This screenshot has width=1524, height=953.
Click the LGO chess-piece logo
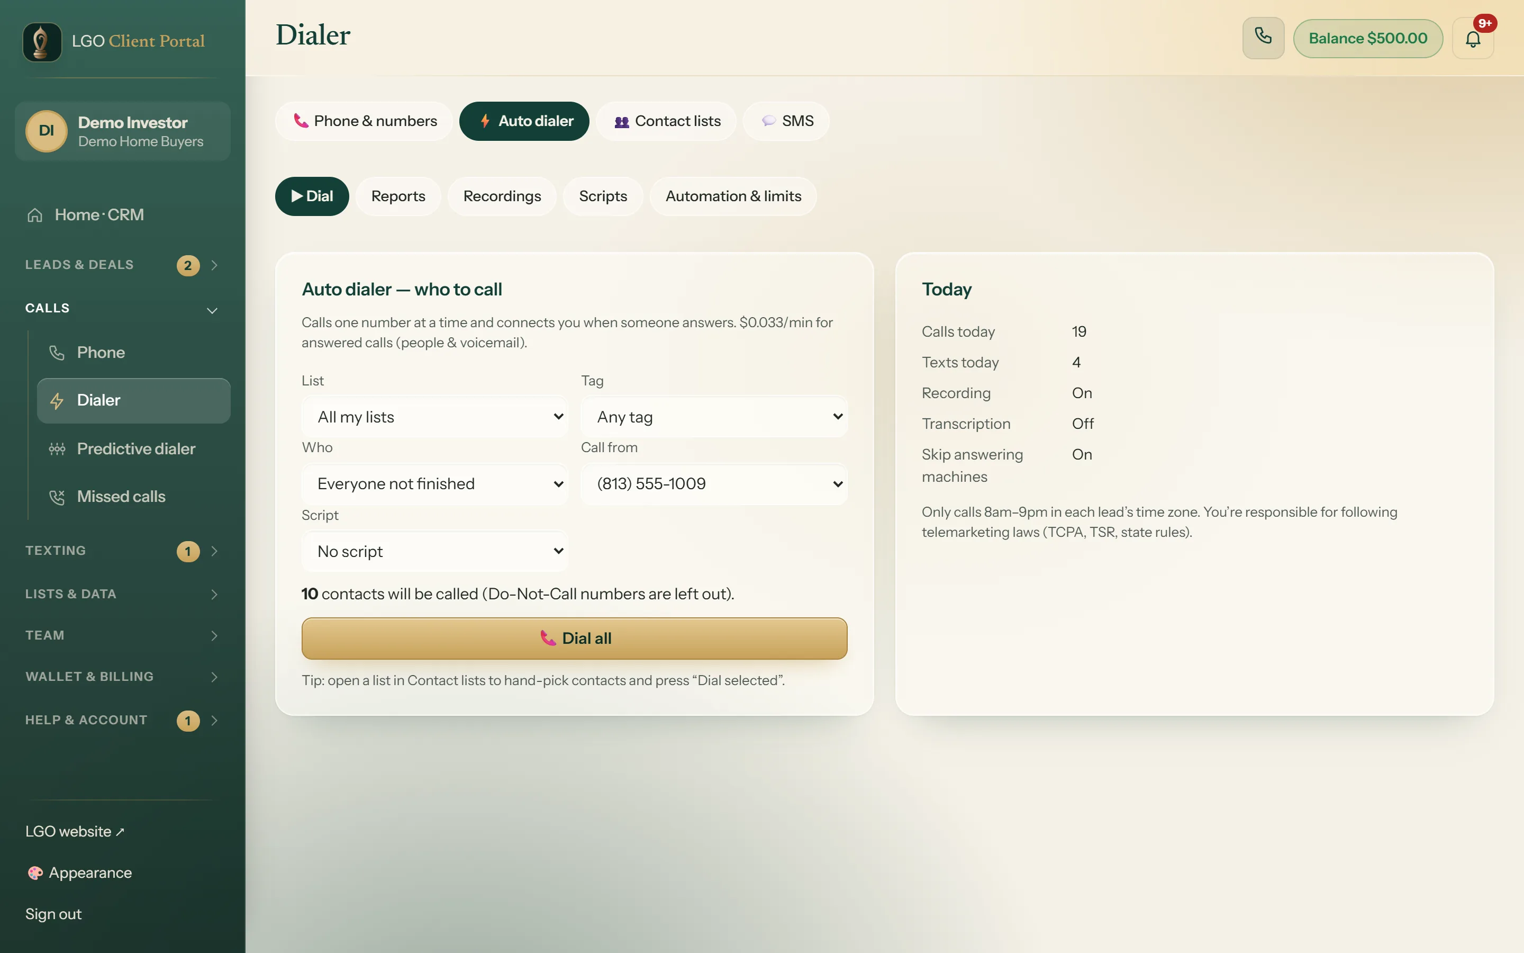42,42
